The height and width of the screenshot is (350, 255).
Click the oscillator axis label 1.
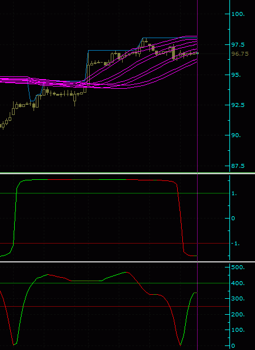tap(235, 193)
